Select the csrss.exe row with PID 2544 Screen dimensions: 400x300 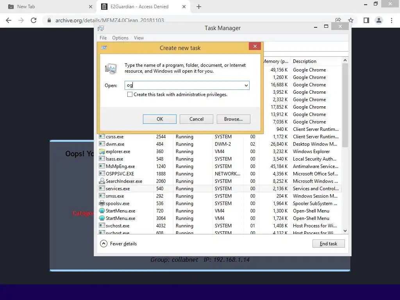[x=220, y=136]
